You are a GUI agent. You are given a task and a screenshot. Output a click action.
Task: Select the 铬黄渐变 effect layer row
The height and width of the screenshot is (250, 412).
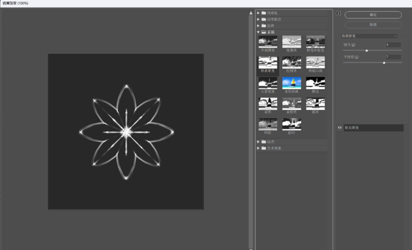373,128
